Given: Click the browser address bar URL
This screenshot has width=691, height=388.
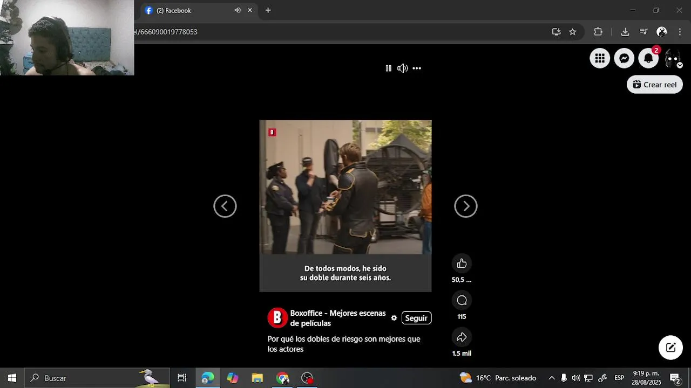Looking at the screenshot, I should (167, 32).
